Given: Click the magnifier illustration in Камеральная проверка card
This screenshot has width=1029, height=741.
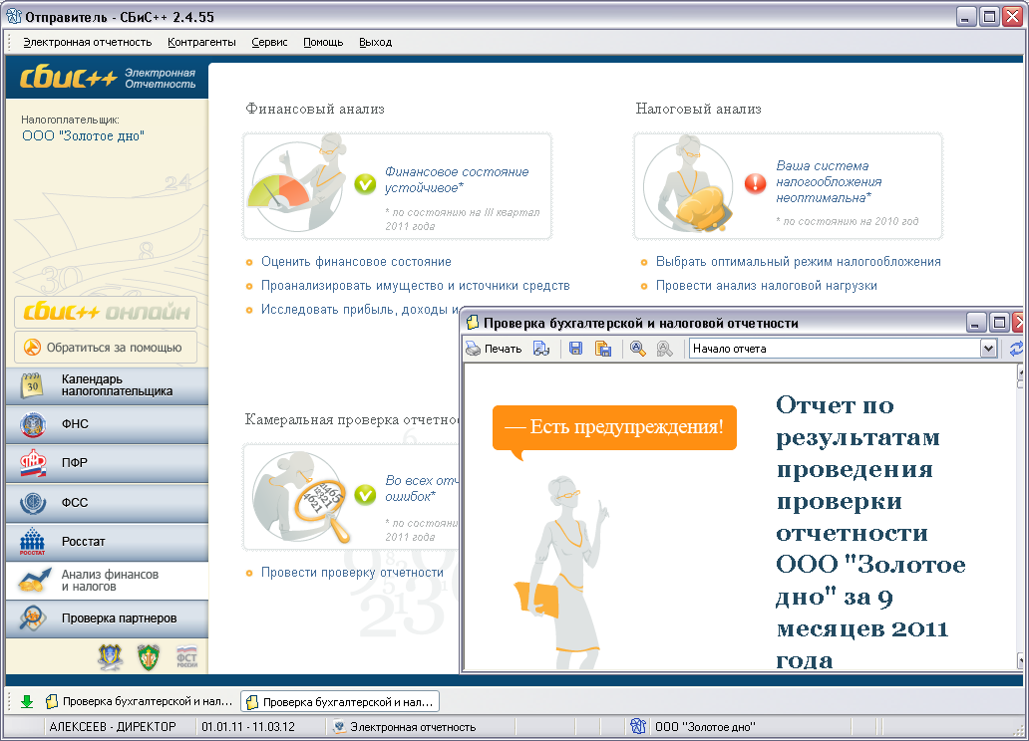Looking at the screenshot, I should [x=303, y=498].
